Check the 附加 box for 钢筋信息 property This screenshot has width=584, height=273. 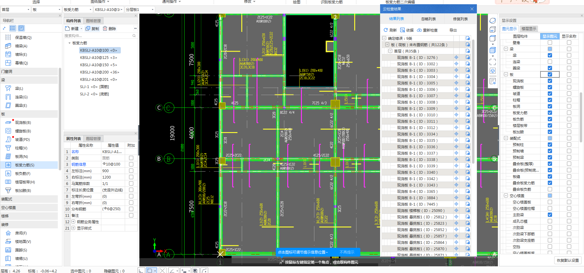click(131, 164)
